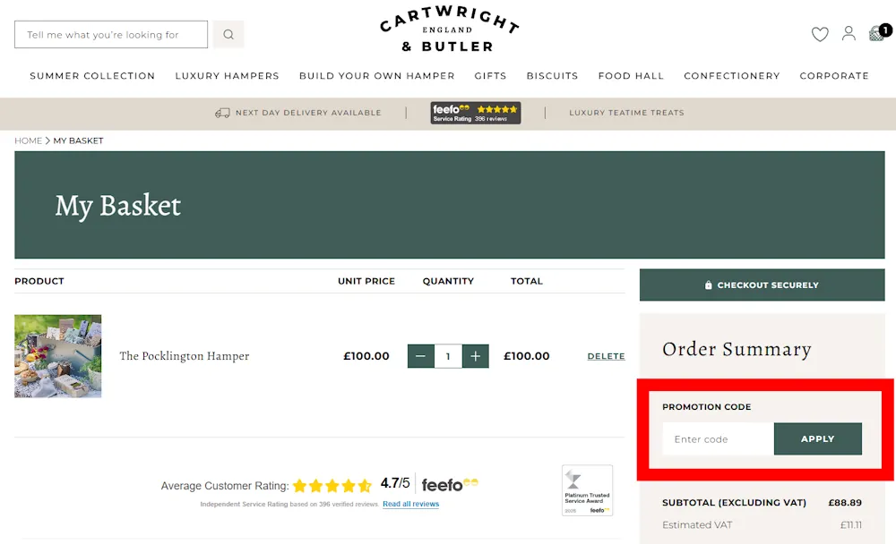Screen dimensions: 896x544
Task: Increase hamper quantity with plus button
Action: [x=476, y=356]
